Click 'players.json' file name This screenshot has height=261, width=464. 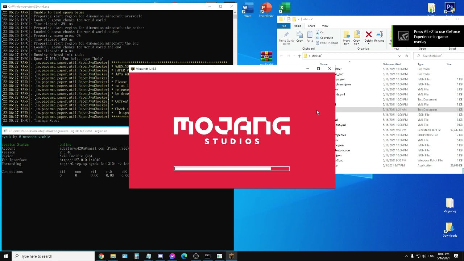[x=343, y=84]
